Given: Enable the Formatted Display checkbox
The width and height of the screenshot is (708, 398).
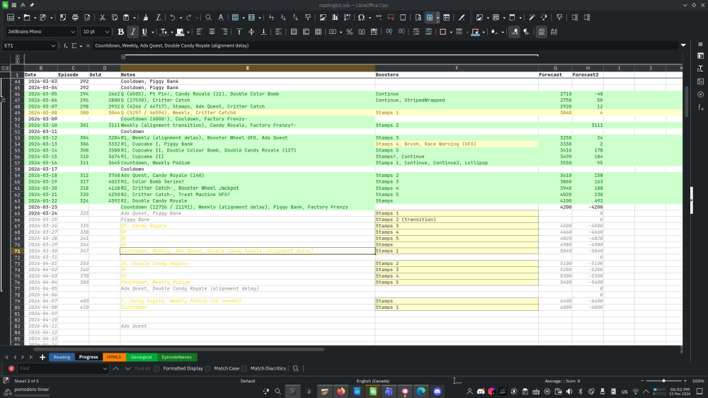Looking at the screenshot, I should coord(156,369).
